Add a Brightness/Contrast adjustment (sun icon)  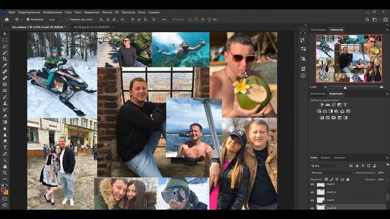322,105
